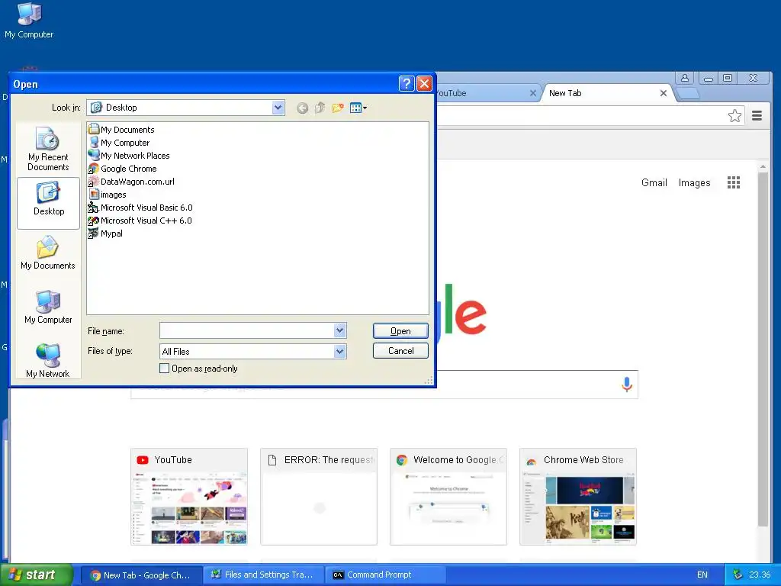Select the Mypal shortcut in list
This screenshot has width=781, height=586.
[105, 233]
